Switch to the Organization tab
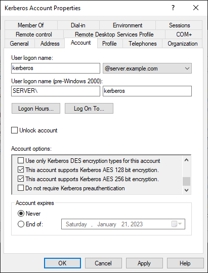This screenshot has height=273, width=208. tap(182, 44)
